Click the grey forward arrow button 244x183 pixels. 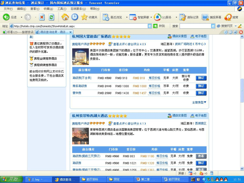pyautogui.click(x=28, y=17)
